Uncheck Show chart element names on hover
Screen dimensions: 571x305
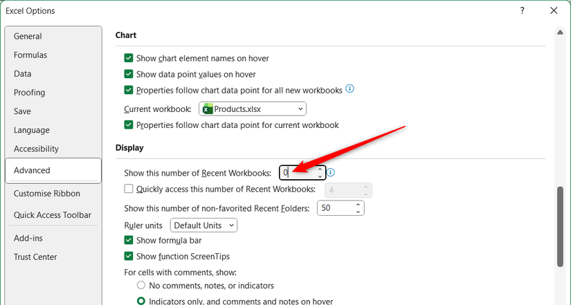129,58
